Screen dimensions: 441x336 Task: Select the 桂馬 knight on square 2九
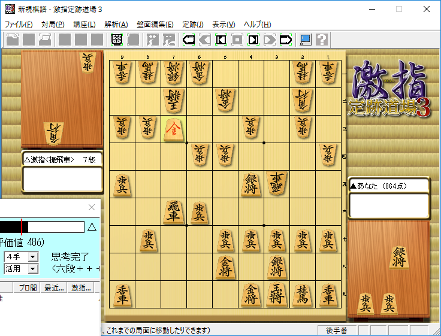pyautogui.click(x=303, y=295)
